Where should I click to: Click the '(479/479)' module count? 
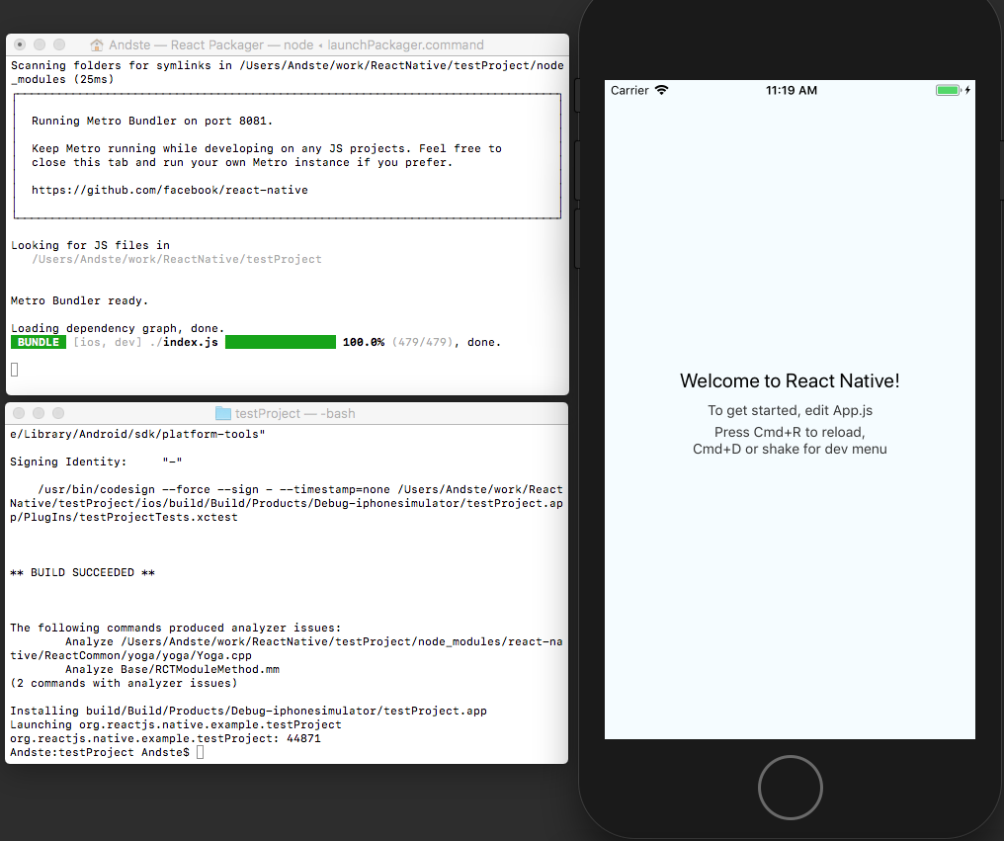(423, 342)
